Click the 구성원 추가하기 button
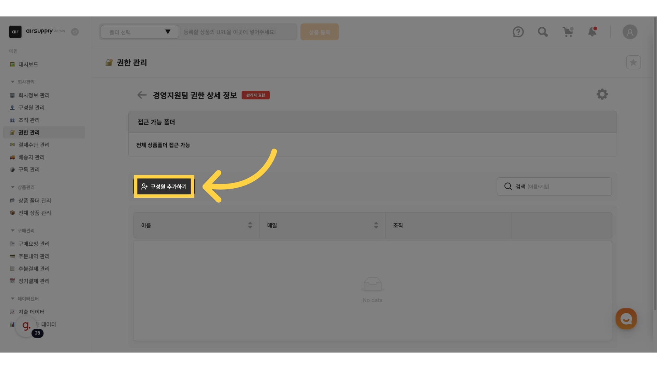The width and height of the screenshot is (657, 369). [164, 187]
